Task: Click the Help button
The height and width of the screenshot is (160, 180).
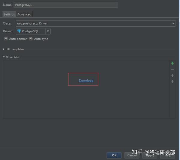Action: click(168, 155)
